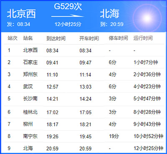Click running time 2小时36分钟

147,74
